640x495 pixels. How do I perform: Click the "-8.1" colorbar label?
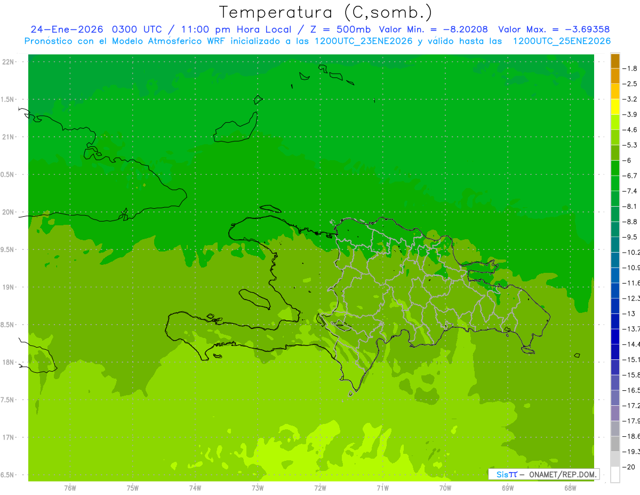coord(630,206)
